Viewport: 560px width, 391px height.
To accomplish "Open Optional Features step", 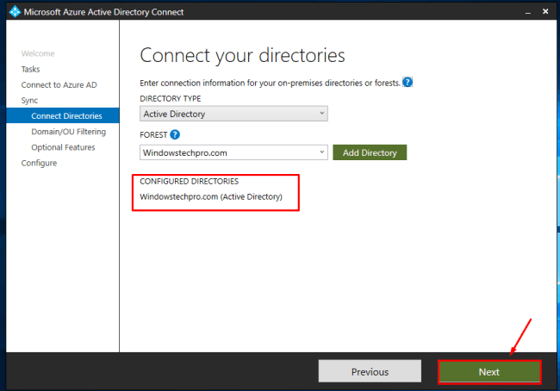I will pos(63,147).
